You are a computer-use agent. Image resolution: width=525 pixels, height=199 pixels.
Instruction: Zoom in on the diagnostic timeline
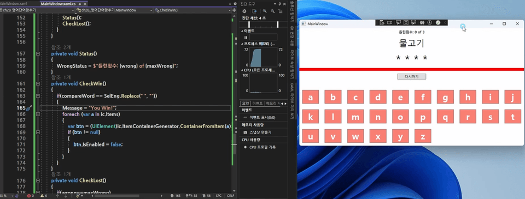tap(265, 11)
